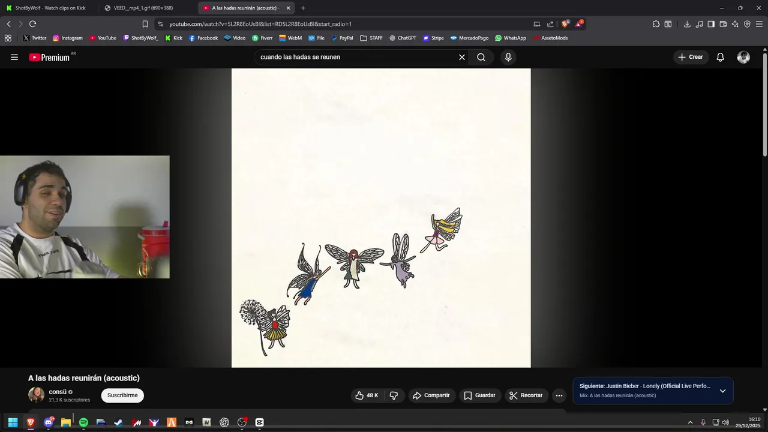Open the taskbar volume speaker control
This screenshot has width=768, height=432.
(725, 422)
